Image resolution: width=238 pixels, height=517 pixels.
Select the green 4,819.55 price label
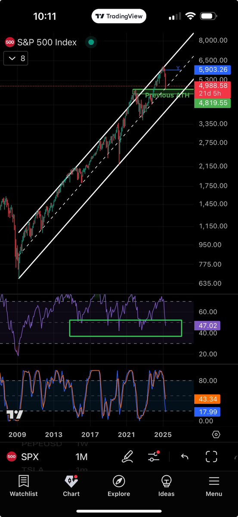click(x=213, y=103)
